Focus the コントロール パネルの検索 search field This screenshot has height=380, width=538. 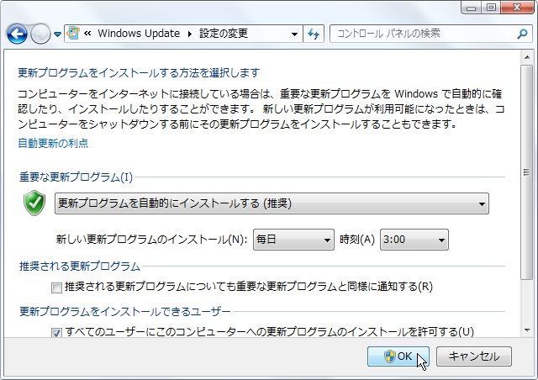pyautogui.click(x=430, y=34)
